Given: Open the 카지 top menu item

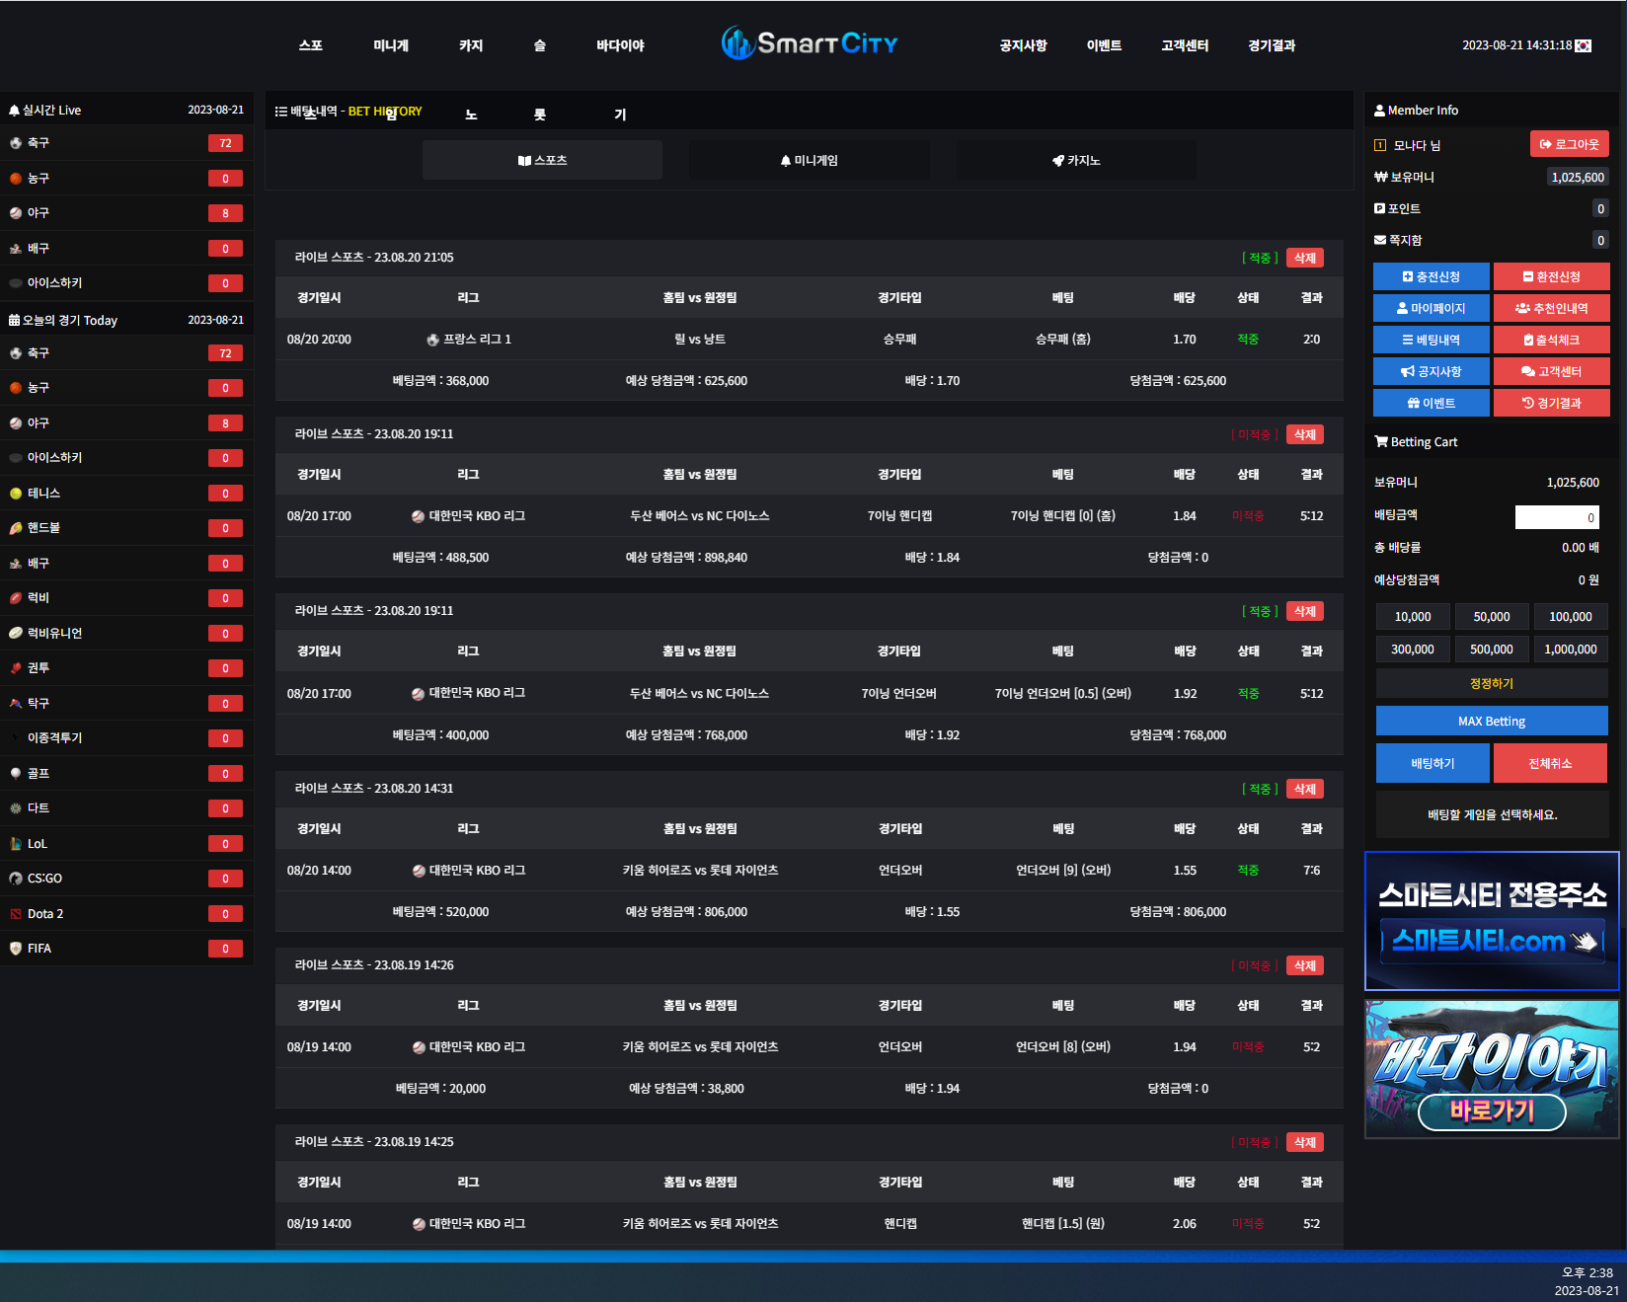Looking at the screenshot, I should pos(471,45).
